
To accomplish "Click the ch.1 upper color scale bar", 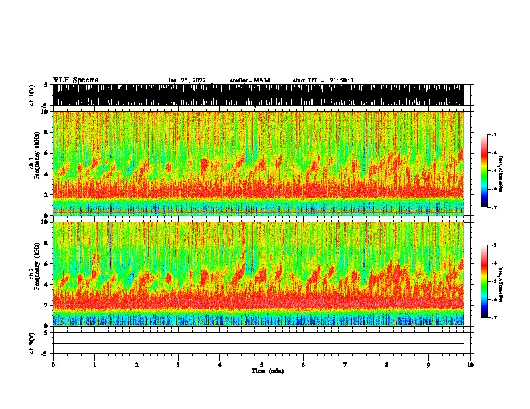I will click(x=484, y=171).
